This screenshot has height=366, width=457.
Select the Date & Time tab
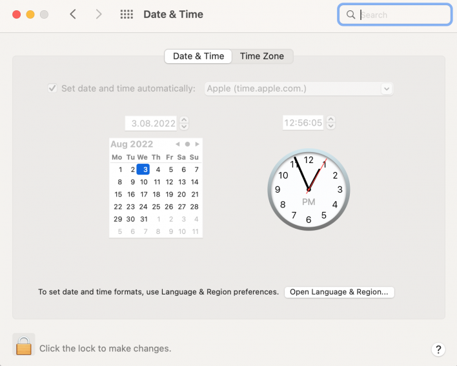pos(198,56)
